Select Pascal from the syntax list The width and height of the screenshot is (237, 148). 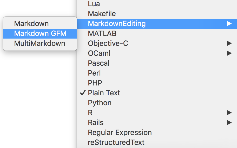pos(99,63)
